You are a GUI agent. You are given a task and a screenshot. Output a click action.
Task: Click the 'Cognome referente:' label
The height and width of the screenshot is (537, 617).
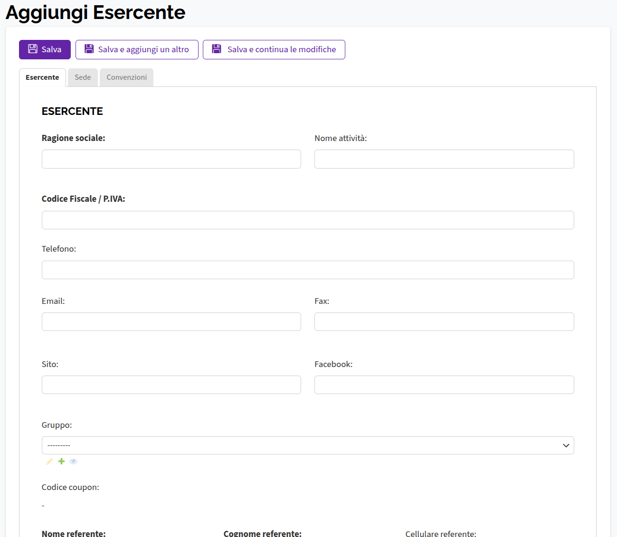(x=263, y=534)
